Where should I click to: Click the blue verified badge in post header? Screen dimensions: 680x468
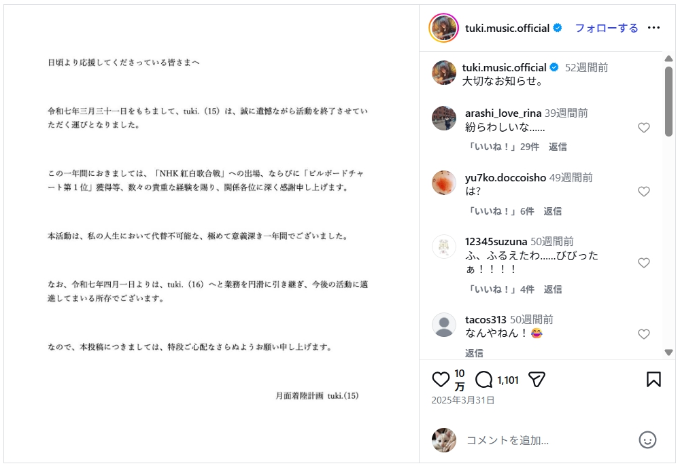click(558, 28)
